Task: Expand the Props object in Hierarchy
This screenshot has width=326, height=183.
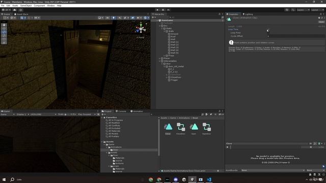Action: (x=165, y=56)
